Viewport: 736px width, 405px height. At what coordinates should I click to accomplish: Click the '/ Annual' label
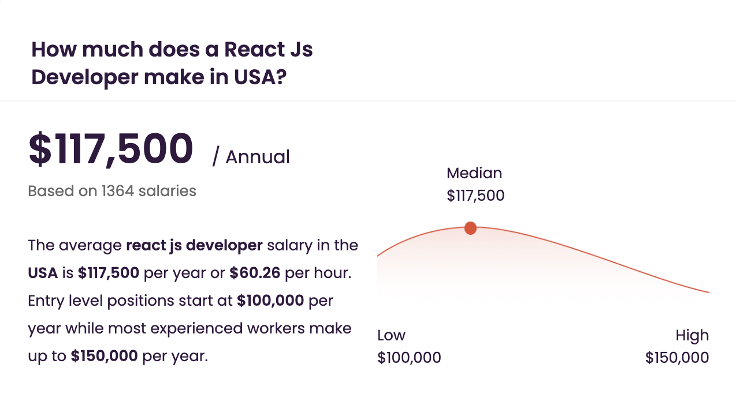coord(251,157)
